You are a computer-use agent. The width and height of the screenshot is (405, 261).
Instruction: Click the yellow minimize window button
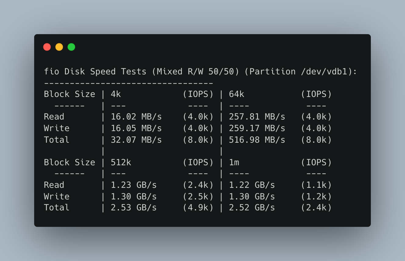click(59, 47)
